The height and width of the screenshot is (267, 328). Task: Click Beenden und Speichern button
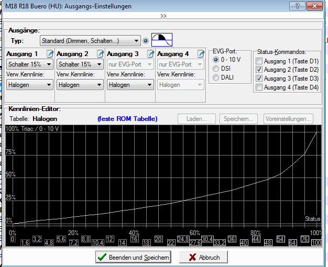coord(133,257)
